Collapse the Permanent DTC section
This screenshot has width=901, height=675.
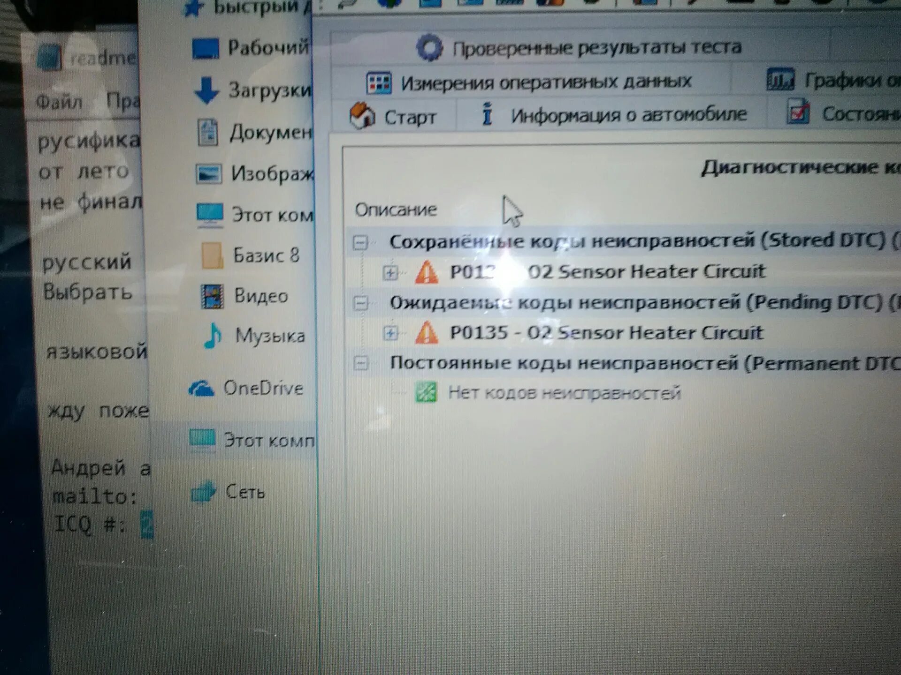pyautogui.click(x=360, y=362)
